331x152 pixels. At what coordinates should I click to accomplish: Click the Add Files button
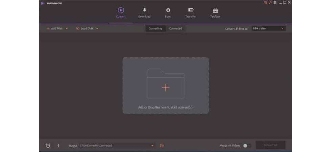pos(55,28)
